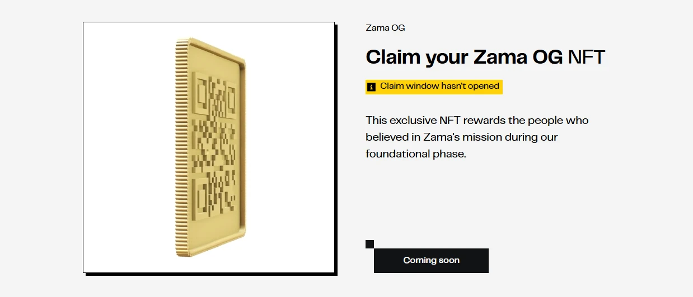
Task: Click the bottom-left QR finder square on card
Action: 202,193
